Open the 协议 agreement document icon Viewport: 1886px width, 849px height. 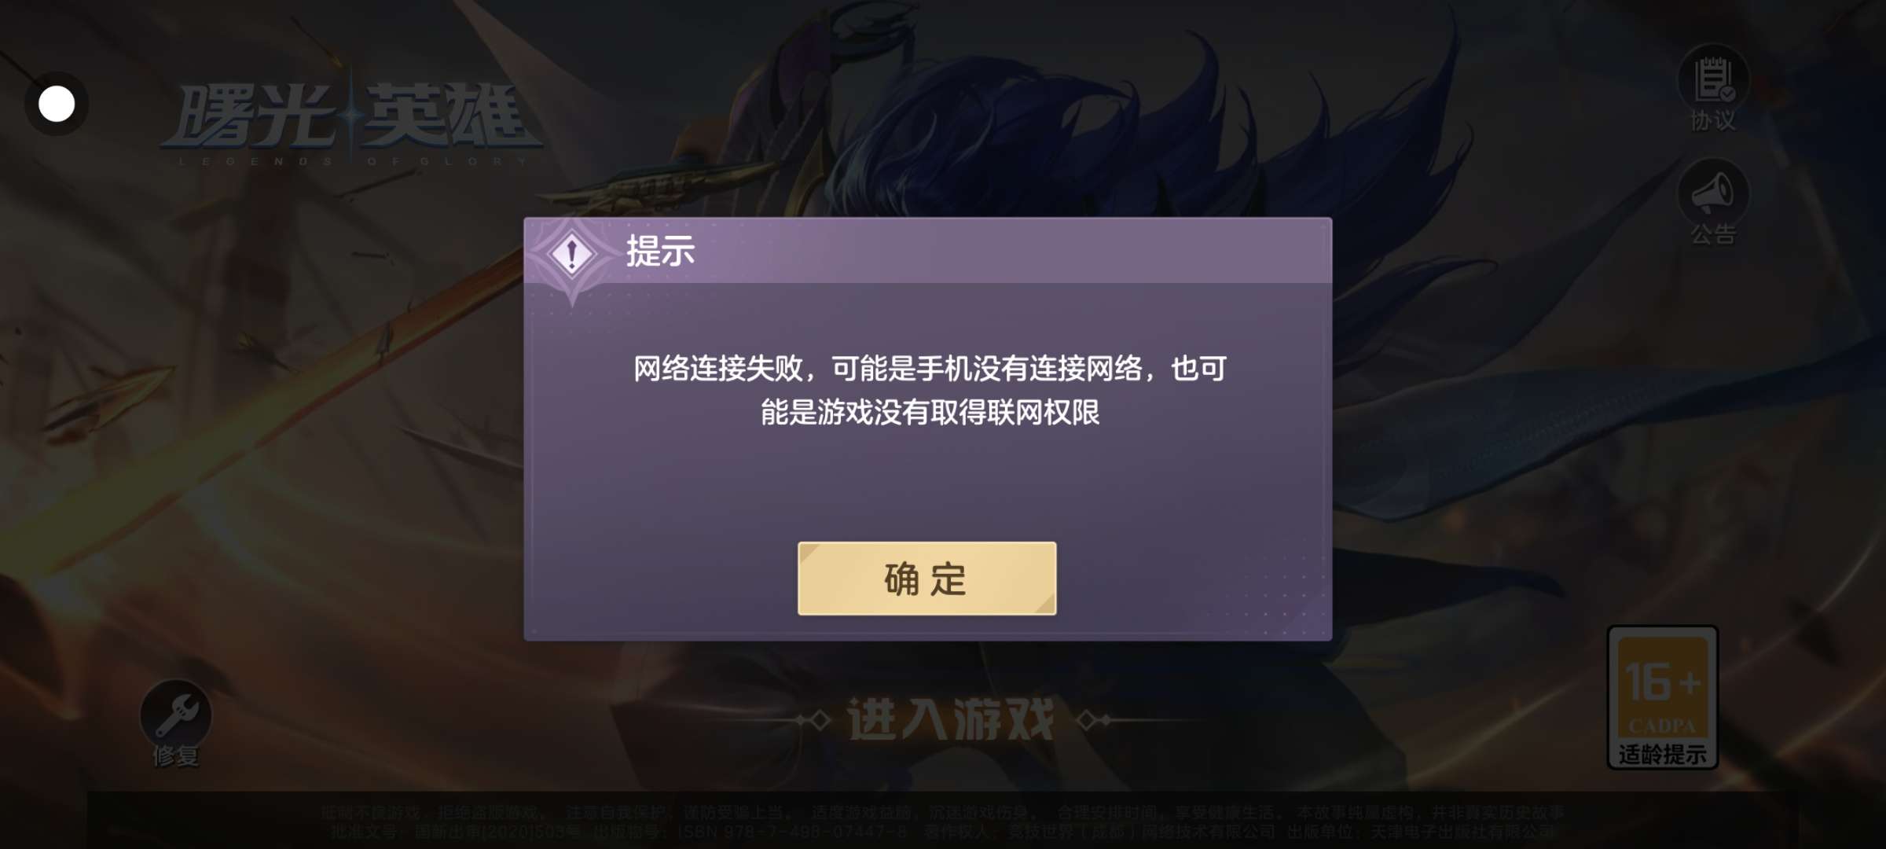[1713, 79]
